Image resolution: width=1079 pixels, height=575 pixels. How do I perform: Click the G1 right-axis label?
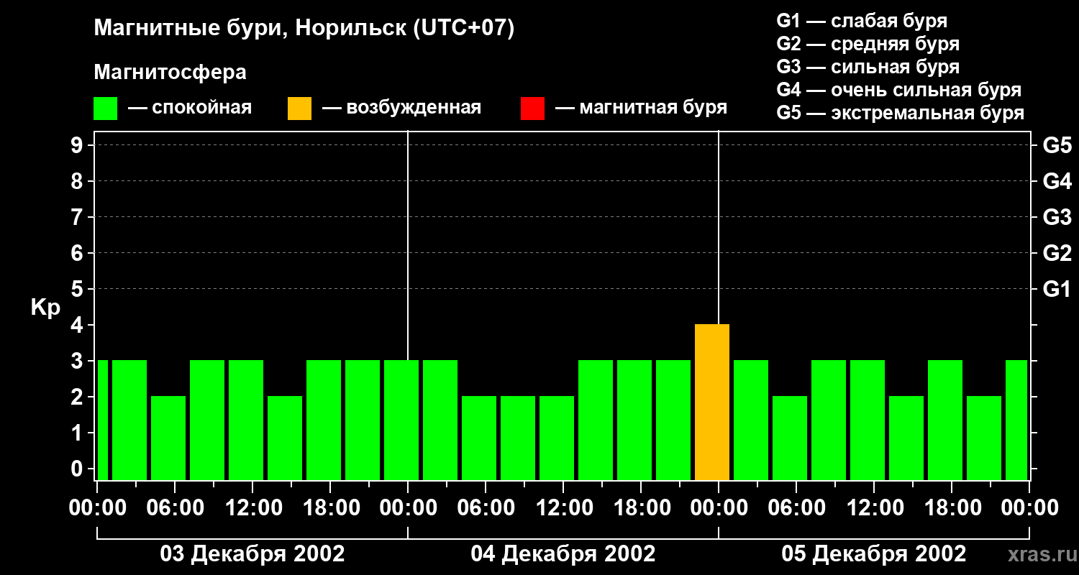(1057, 289)
